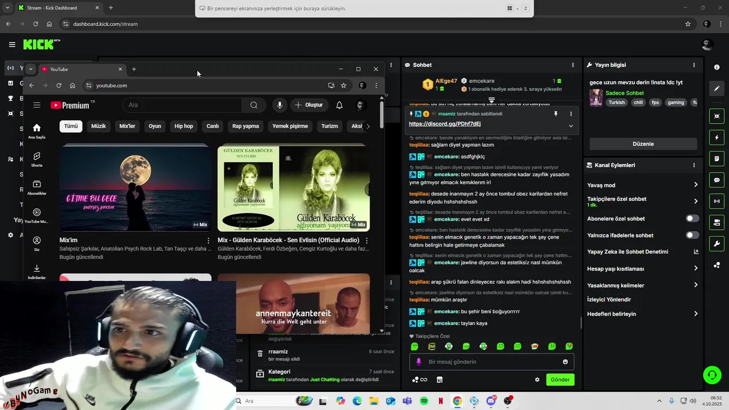Image resolution: width=729 pixels, height=410 pixels.
Task: Click in the Bir mesaj gönderin field
Action: coord(492,362)
